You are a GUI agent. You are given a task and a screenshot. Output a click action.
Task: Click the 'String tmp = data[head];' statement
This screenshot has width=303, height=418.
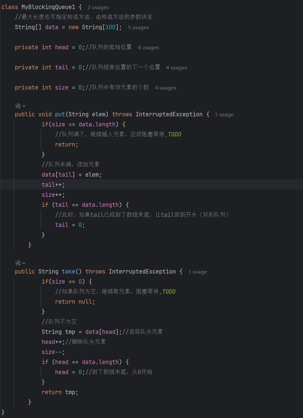pyautogui.click(x=82, y=332)
